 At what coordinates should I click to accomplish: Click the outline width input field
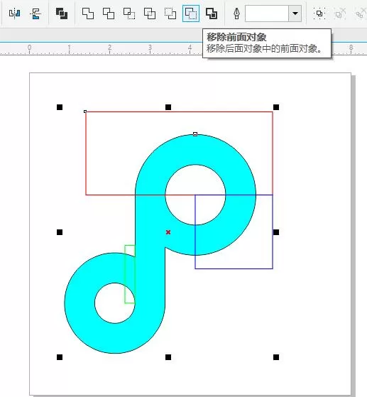pyautogui.click(x=267, y=13)
